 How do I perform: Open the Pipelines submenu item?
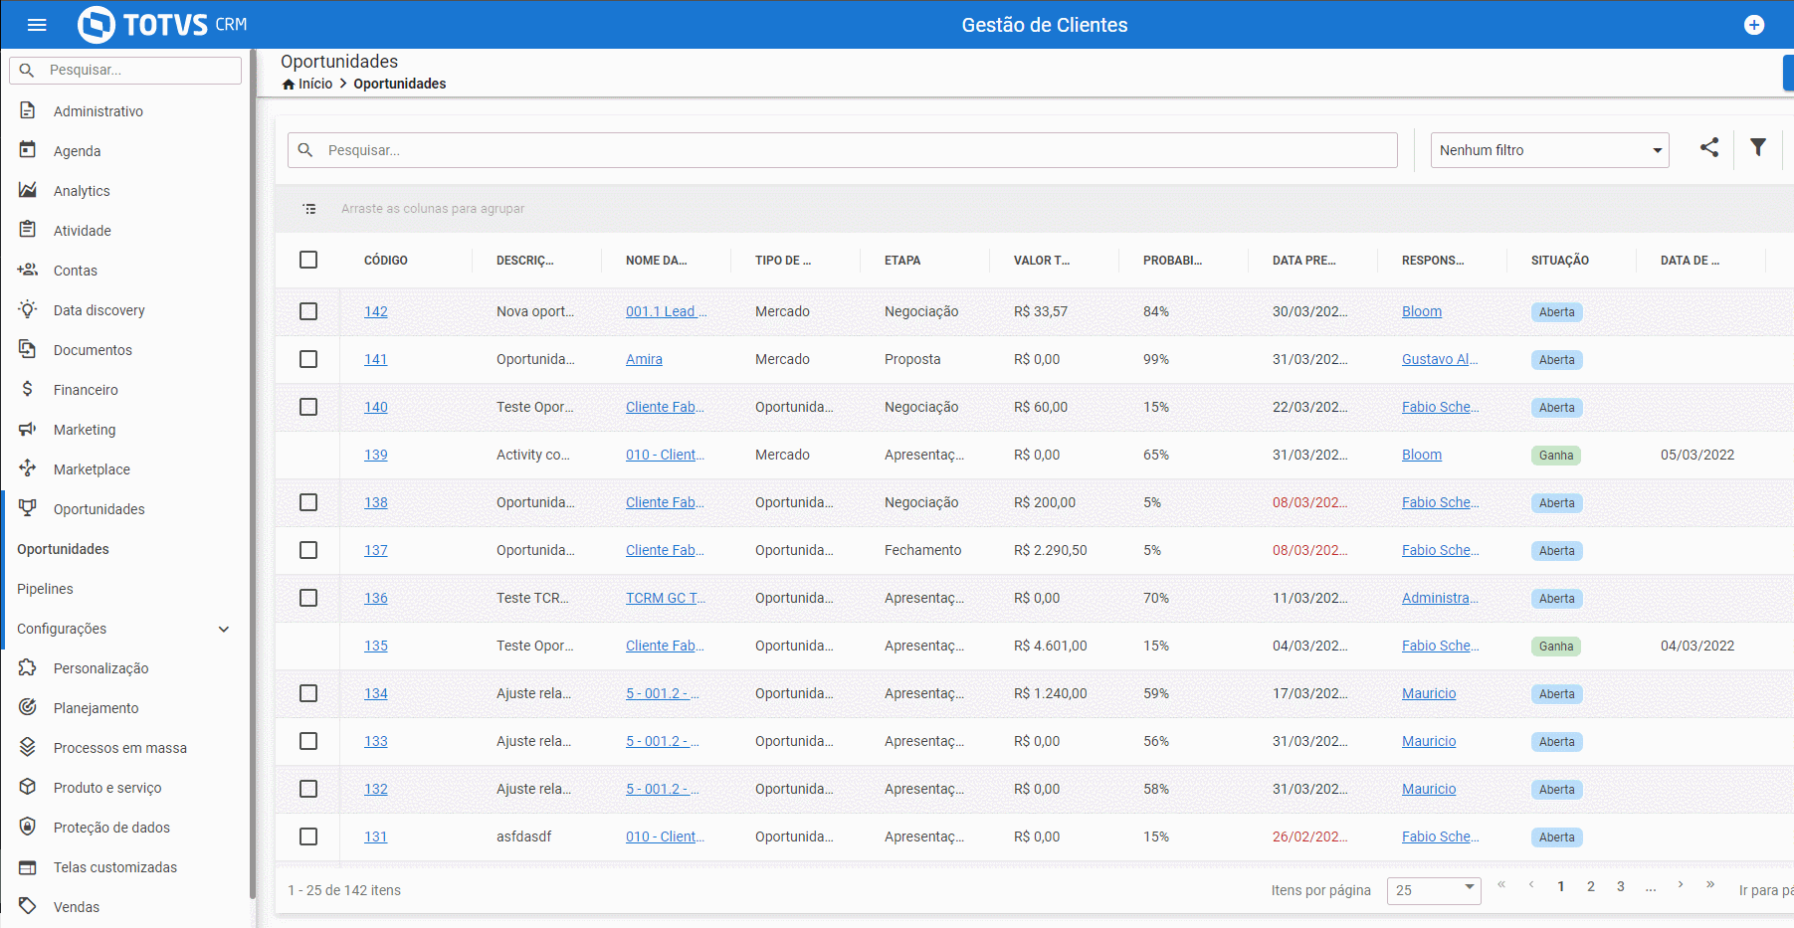point(45,589)
